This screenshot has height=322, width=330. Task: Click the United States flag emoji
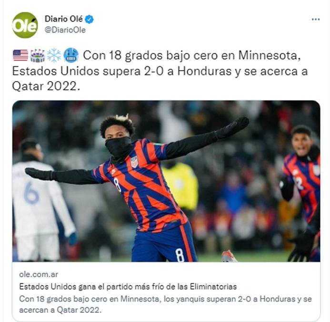[x=20, y=55]
